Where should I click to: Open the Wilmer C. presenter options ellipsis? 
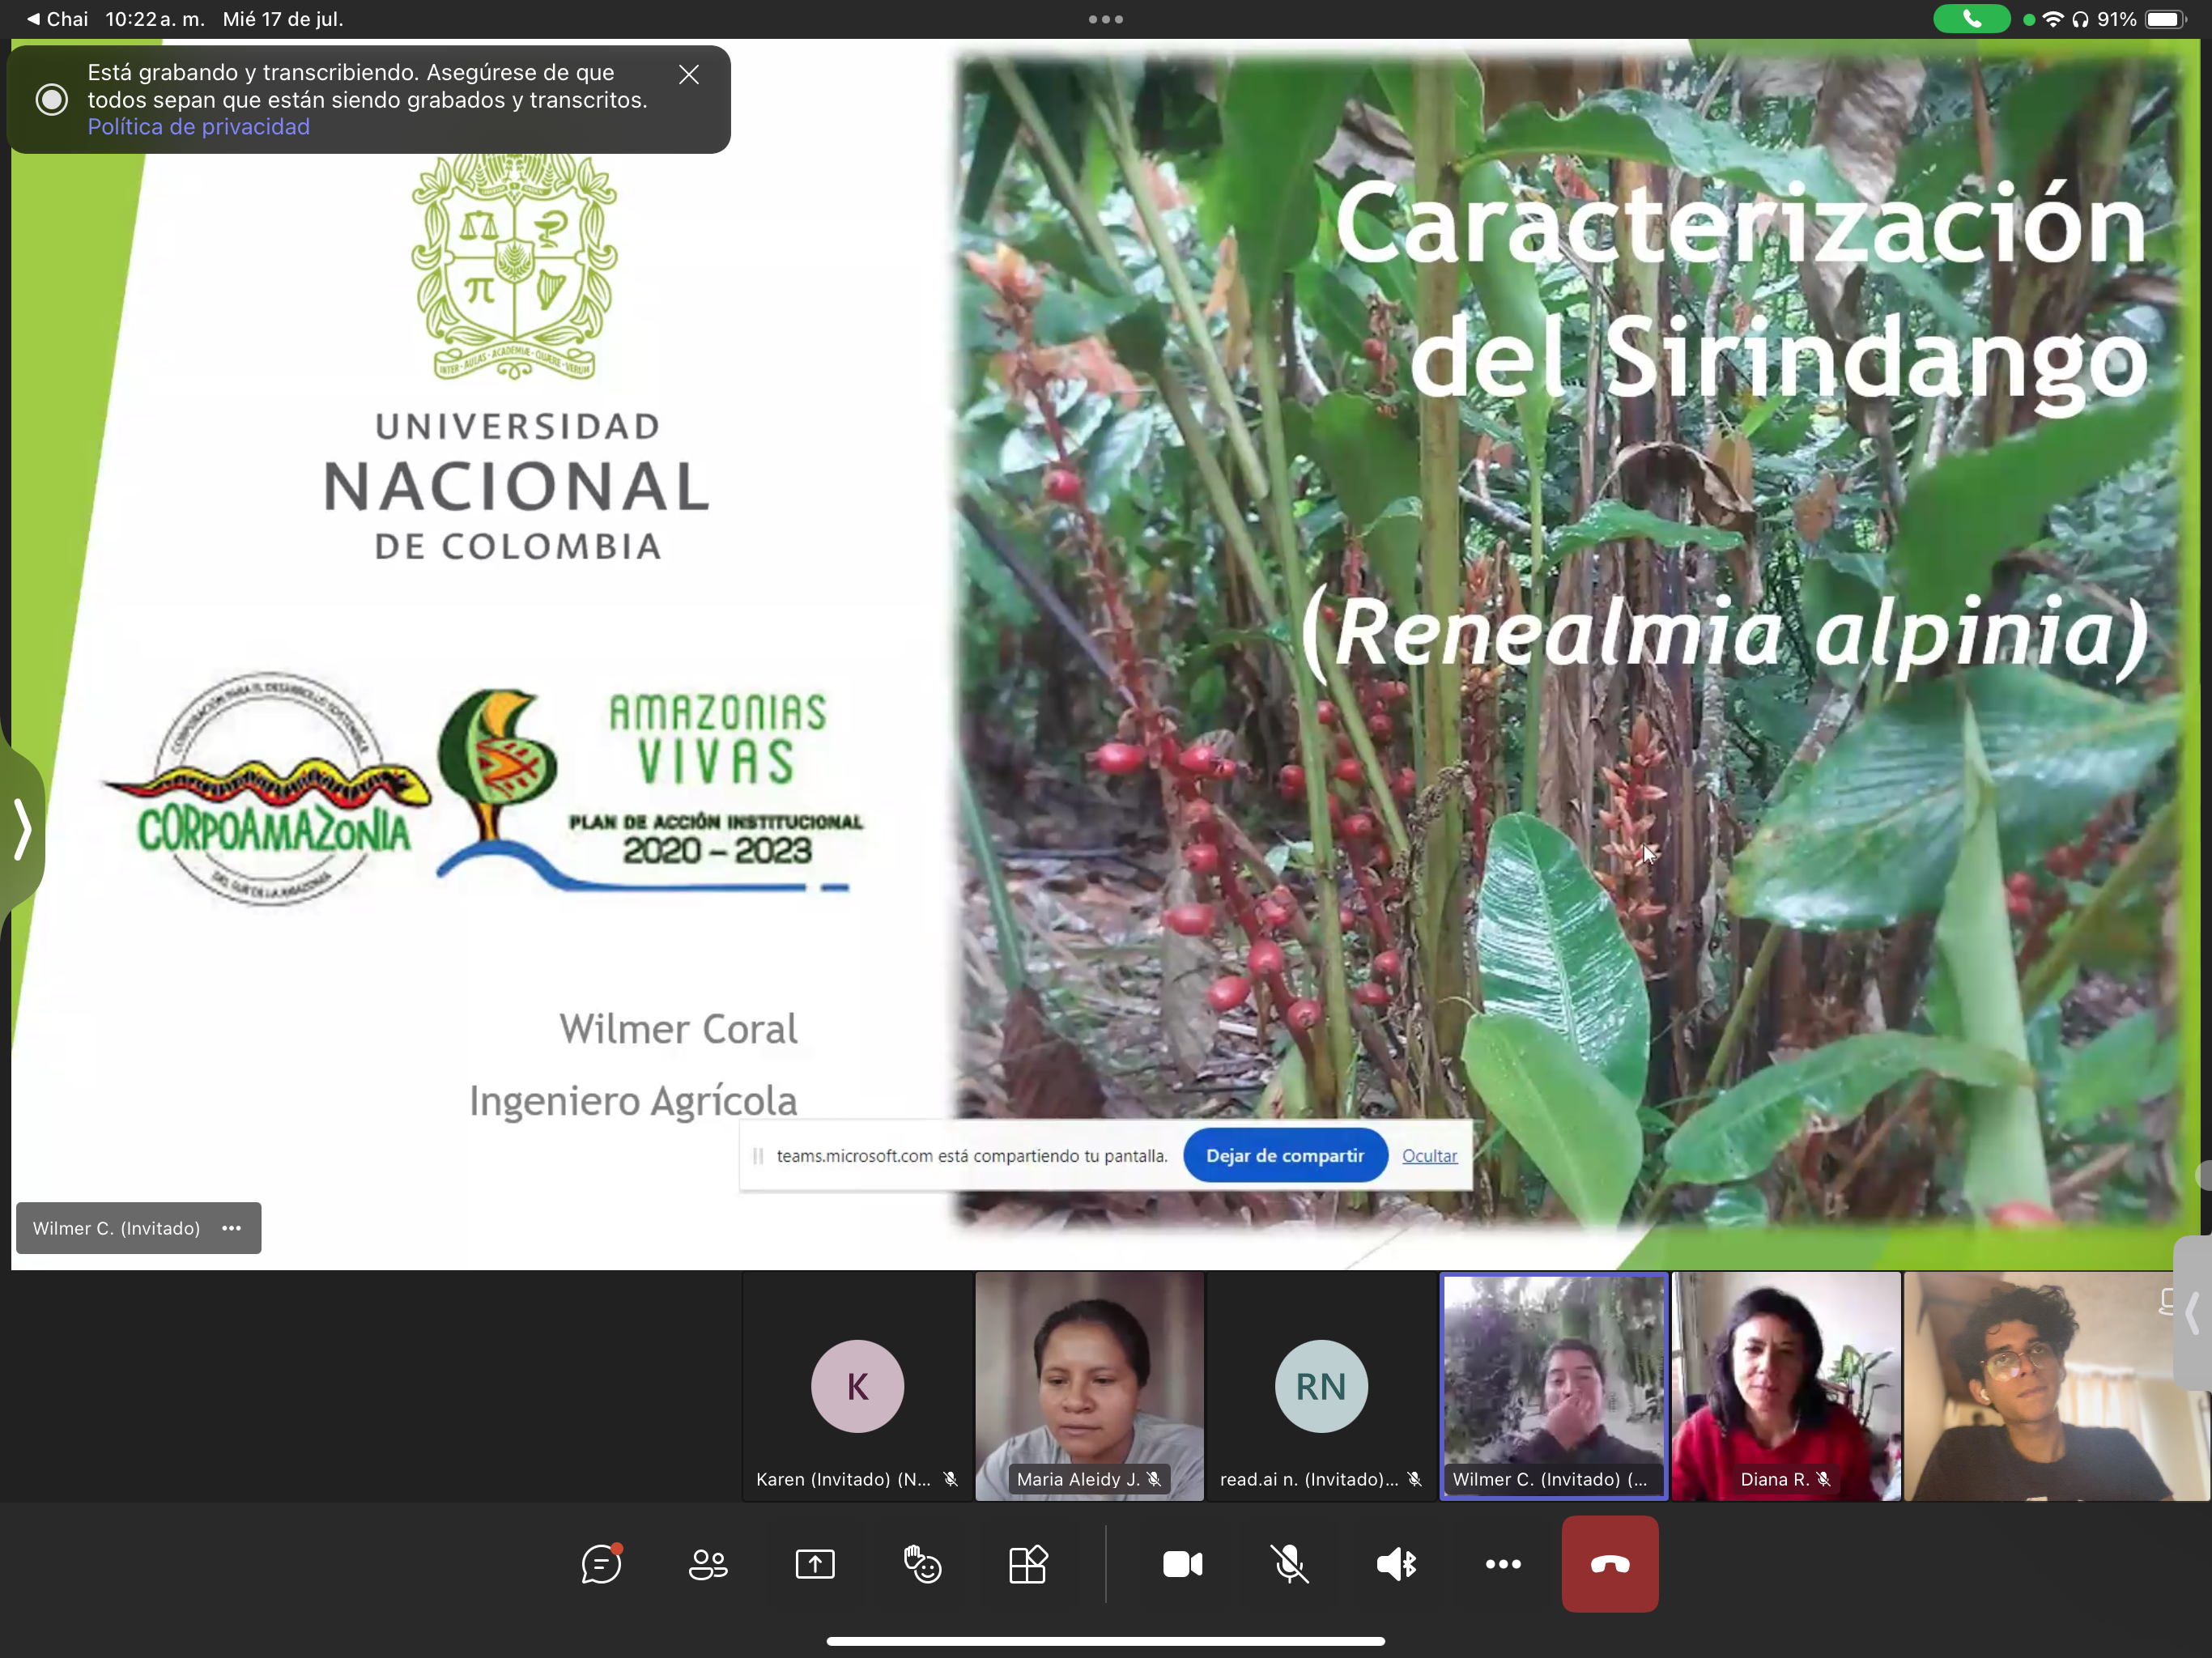(x=232, y=1228)
